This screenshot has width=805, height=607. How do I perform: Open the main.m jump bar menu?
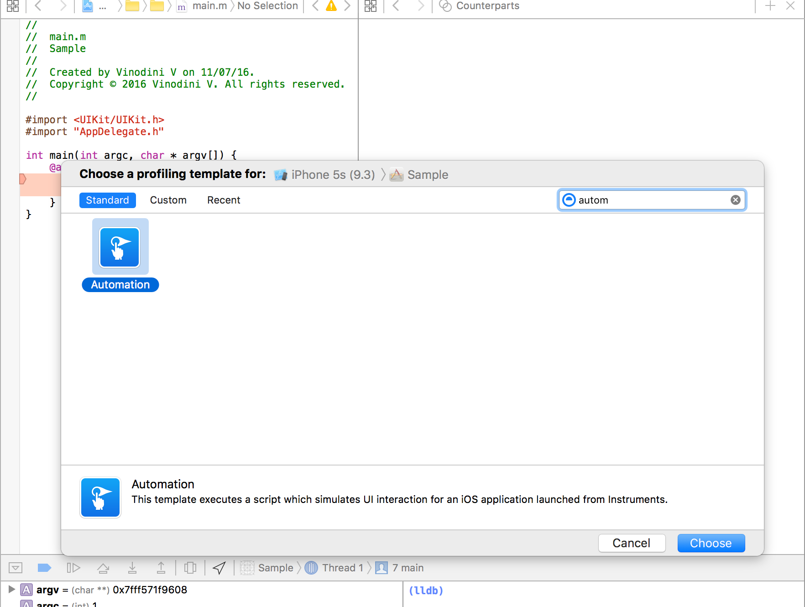pos(209,6)
